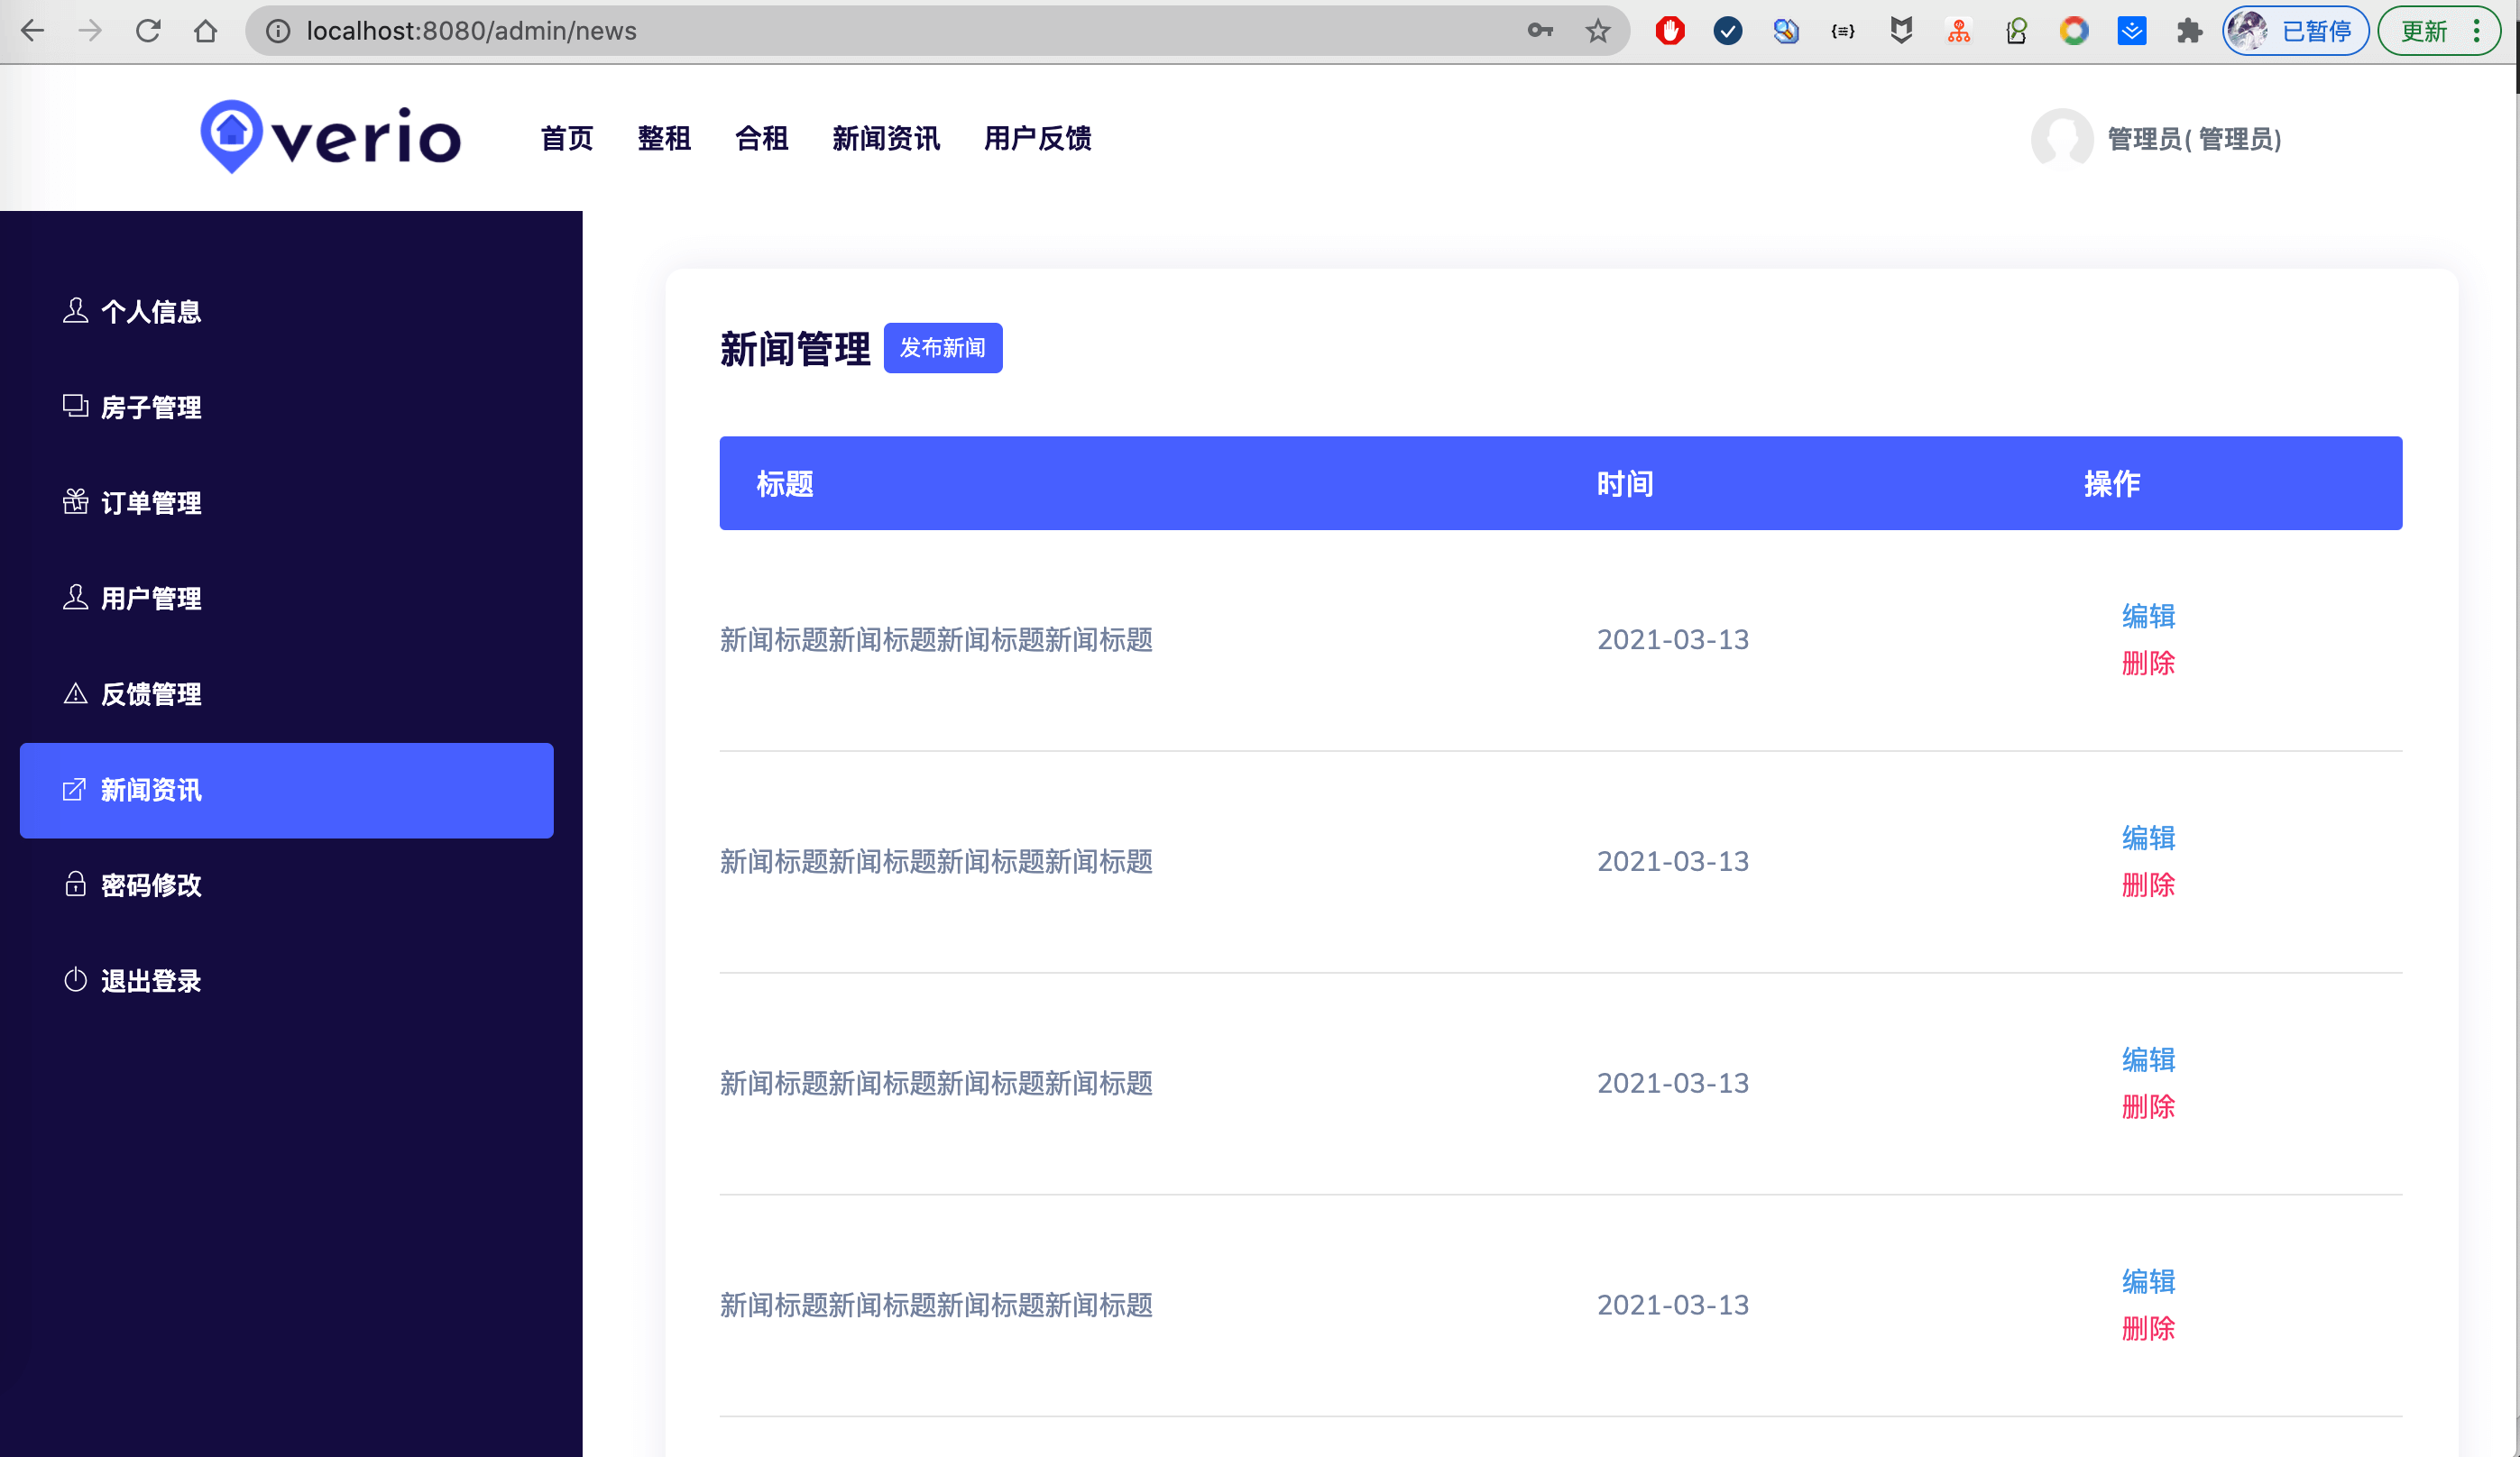Click the administrator avatar image
The width and height of the screenshot is (2520, 1457).
click(x=2062, y=139)
